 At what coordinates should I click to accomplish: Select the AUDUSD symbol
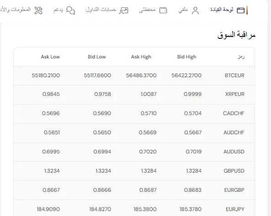[234, 152]
